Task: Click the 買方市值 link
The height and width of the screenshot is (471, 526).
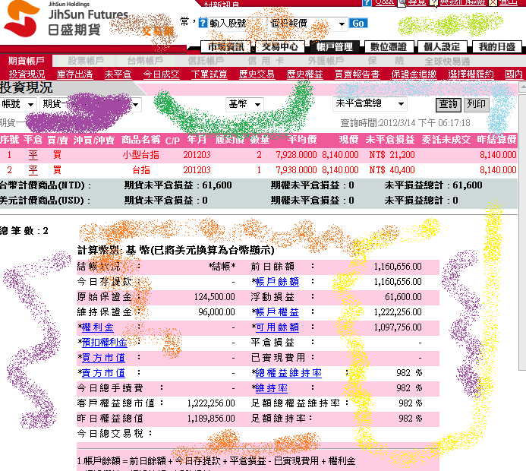Action: 103,358
